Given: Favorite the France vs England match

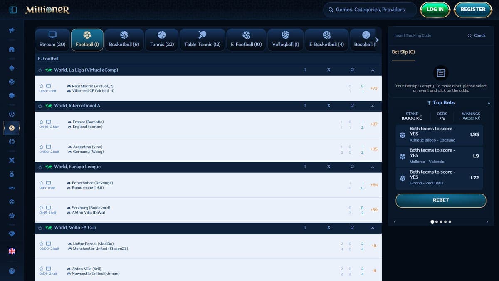Looking at the screenshot, I should 41,122.
